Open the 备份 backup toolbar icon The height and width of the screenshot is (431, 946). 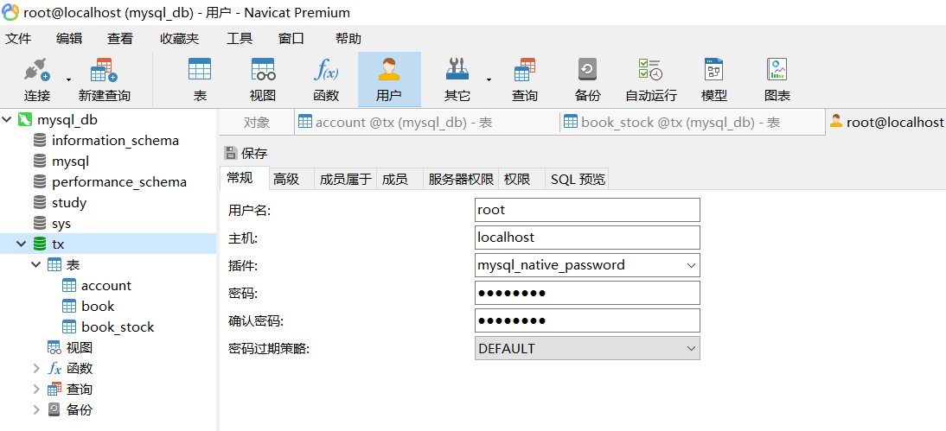pyautogui.click(x=587, y=79)
